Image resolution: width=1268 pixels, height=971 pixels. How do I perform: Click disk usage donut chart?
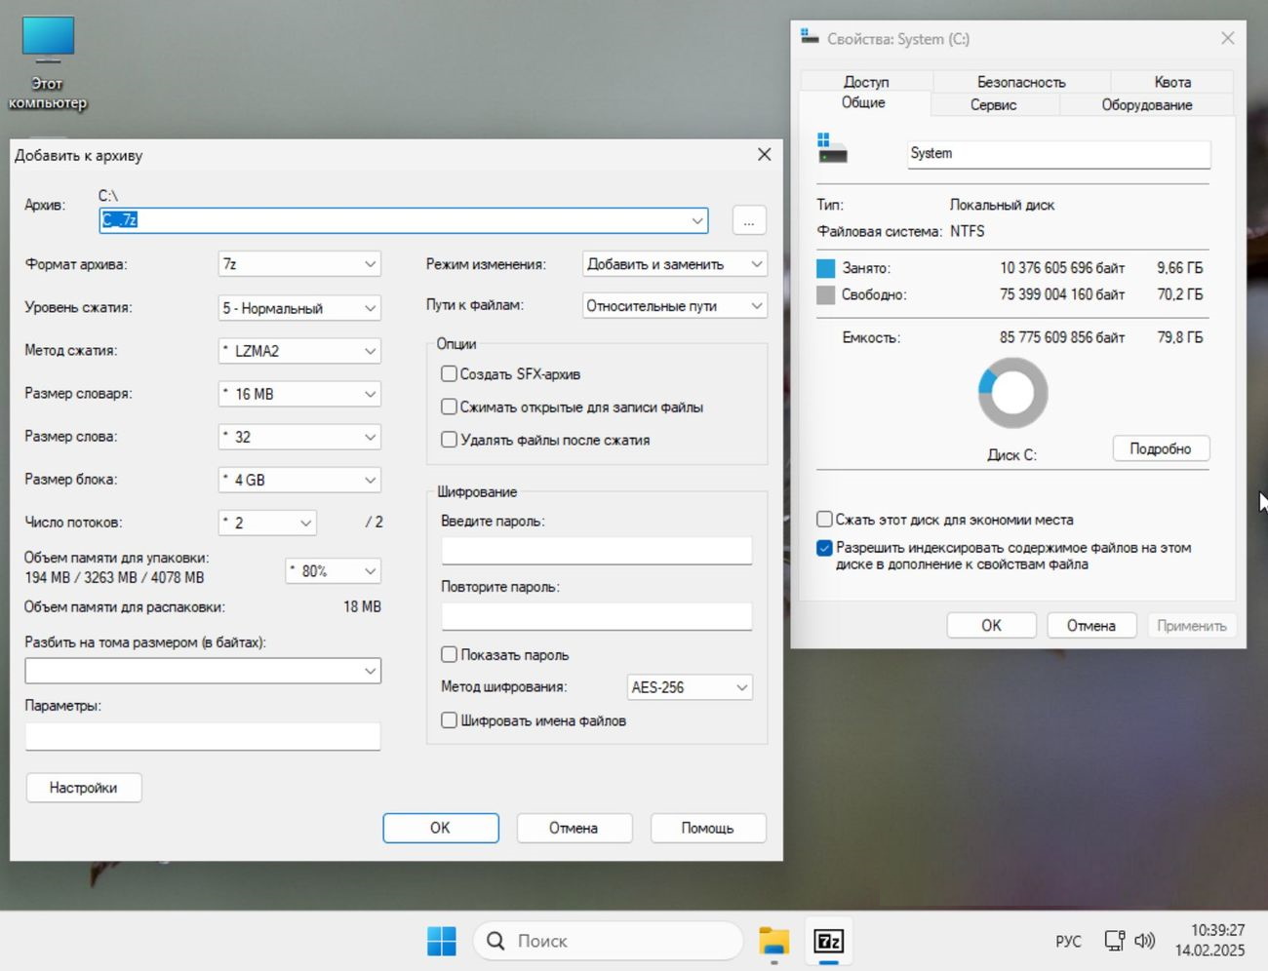point(1012,393)
